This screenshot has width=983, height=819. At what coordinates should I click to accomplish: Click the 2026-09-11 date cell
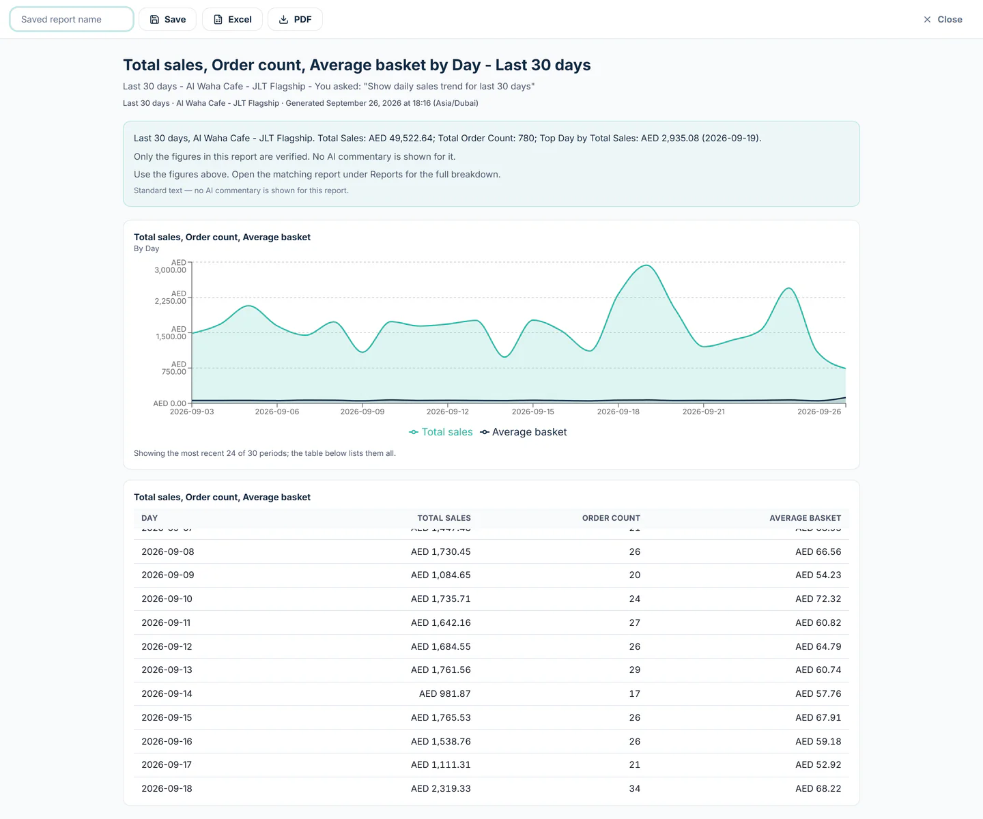[166, 622]
